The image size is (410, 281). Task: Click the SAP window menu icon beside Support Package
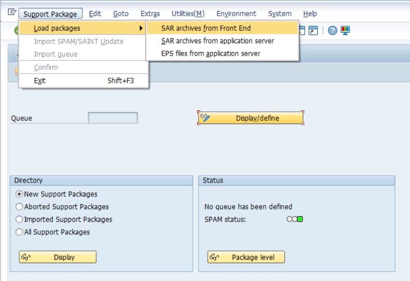(x=12, y=12)
